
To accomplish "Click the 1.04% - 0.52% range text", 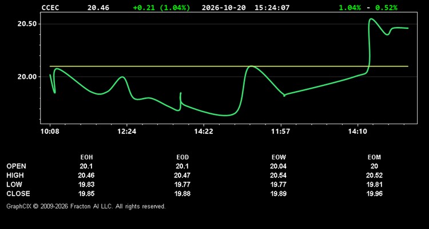I will [x=368, y=7].
